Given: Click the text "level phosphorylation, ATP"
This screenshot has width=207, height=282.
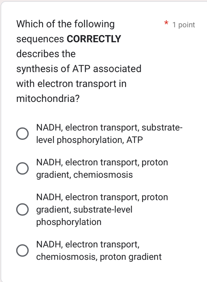Looking at the screenshot, I should [89, 139].
